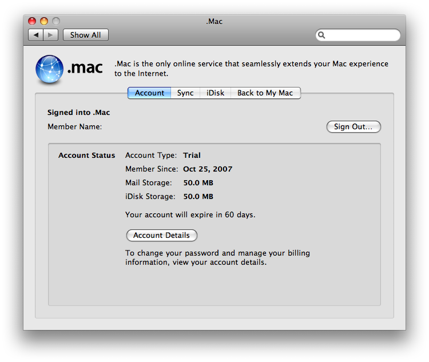Viewport: 429px width, 362px height.
Task: Click Show All preferences button
Action: pos(86,35)
